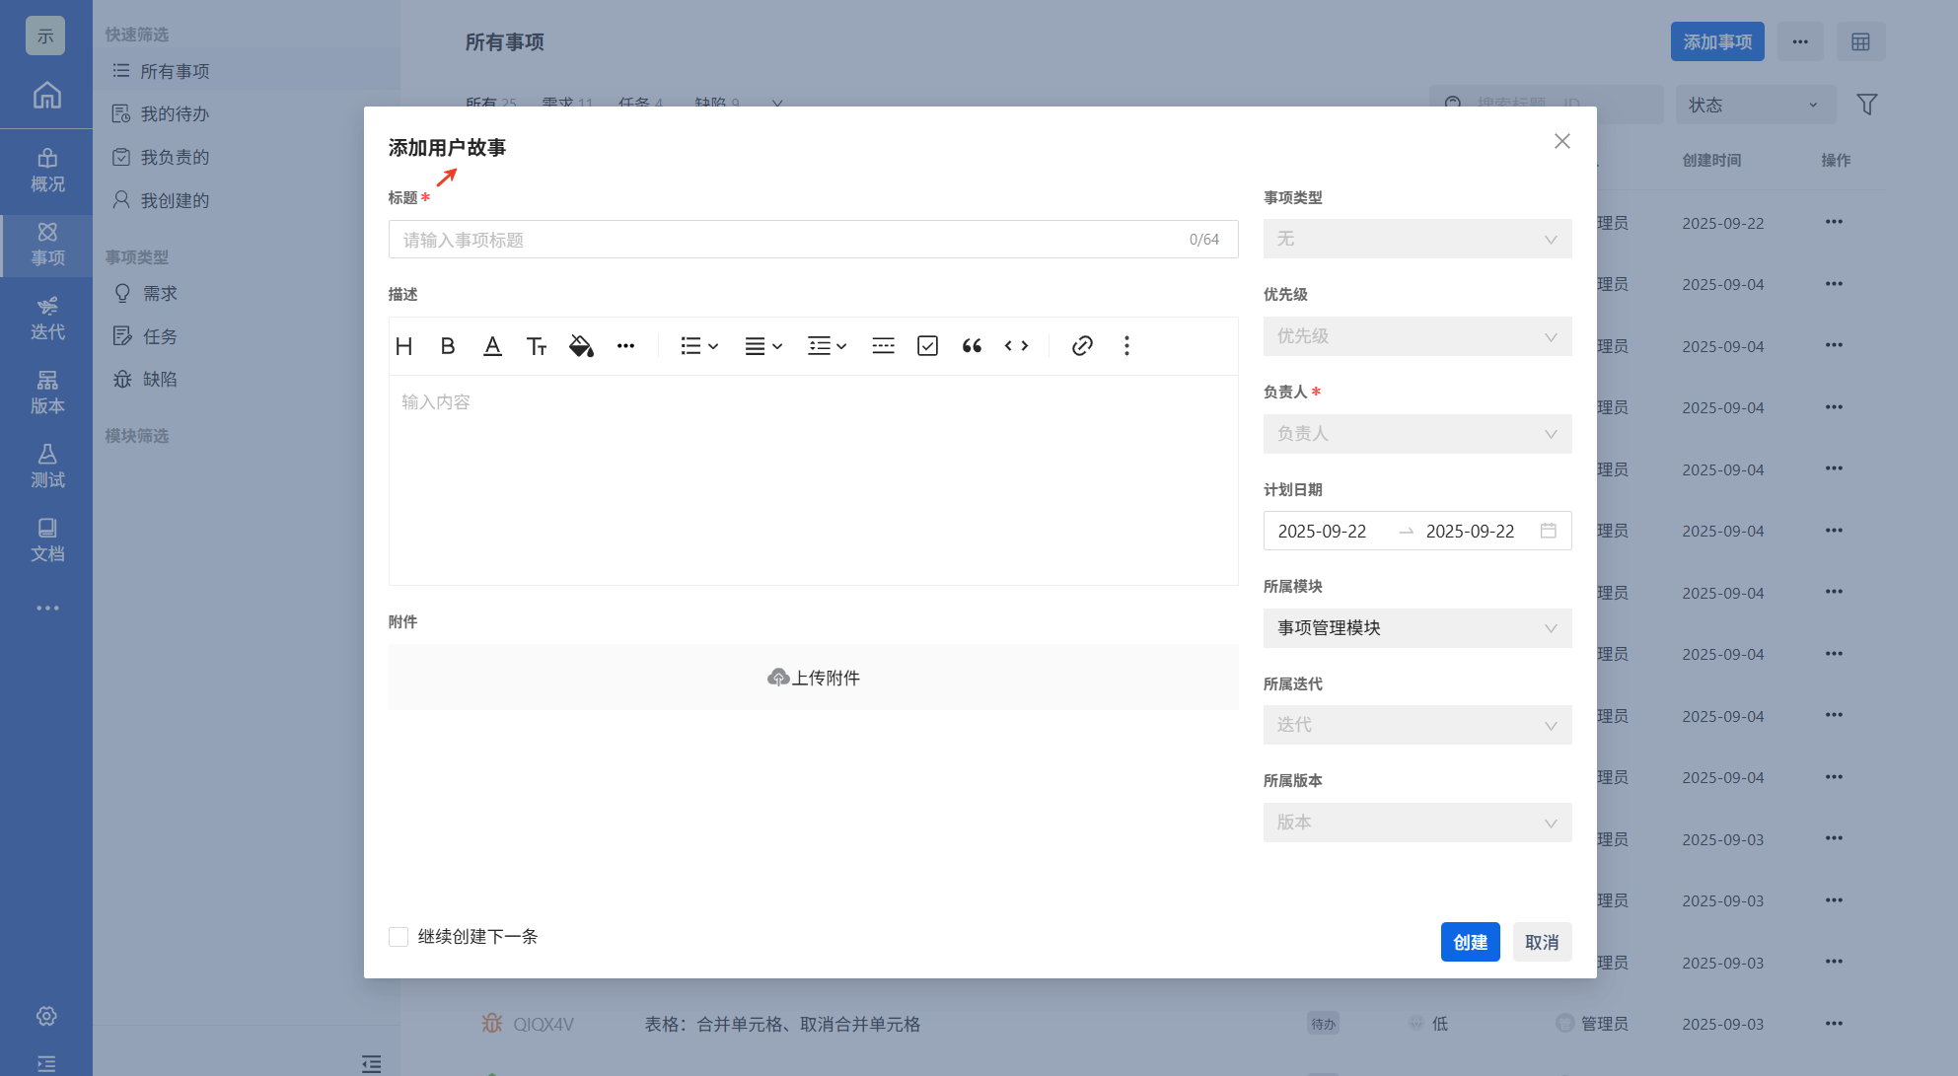Enable 继续创建下一条 checkbox
The width and height of the screenshot is (1958, 1076).
coord(399,937)
